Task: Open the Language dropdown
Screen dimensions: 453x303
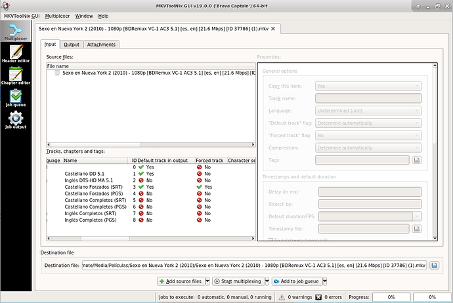Action: (368, 111)
